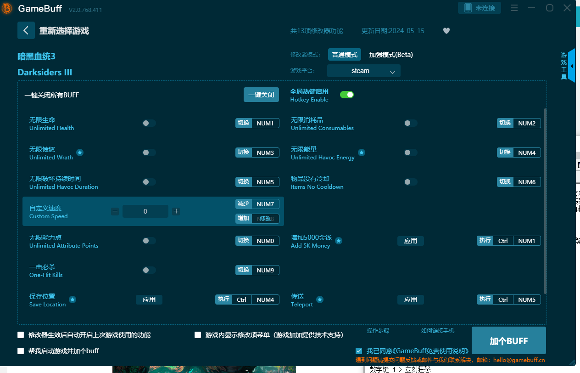Click NUM4 hotkey for Unlimited Havoc Energy
The height and width of the screenshot is (373, 580).
pos(527,153)
